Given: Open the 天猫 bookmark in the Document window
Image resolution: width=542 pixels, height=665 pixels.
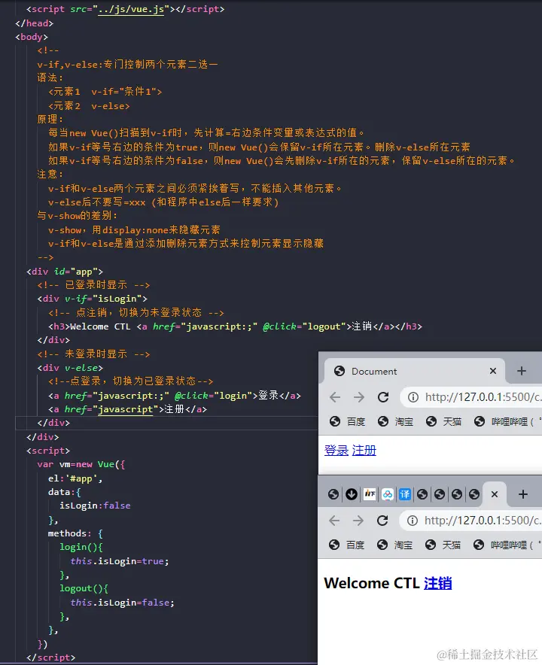Looking at the screenshot, I should pyautogui.click(x=443, y=421).
